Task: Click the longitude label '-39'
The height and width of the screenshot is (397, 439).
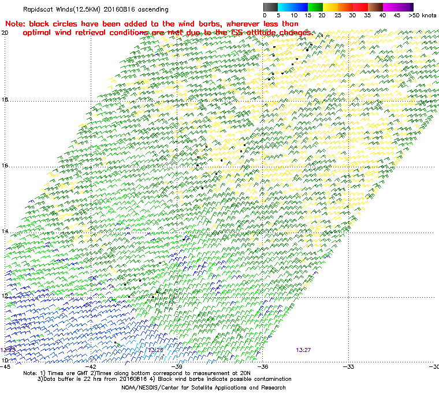Action: [177, 366]
